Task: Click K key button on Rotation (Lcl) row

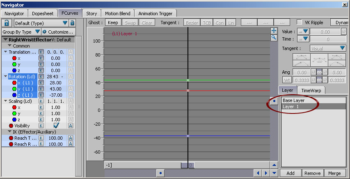Action: (x=41, y=77)
